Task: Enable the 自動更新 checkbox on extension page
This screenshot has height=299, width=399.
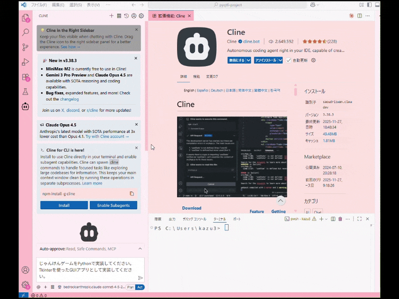Action: click(x=288, y=60)
